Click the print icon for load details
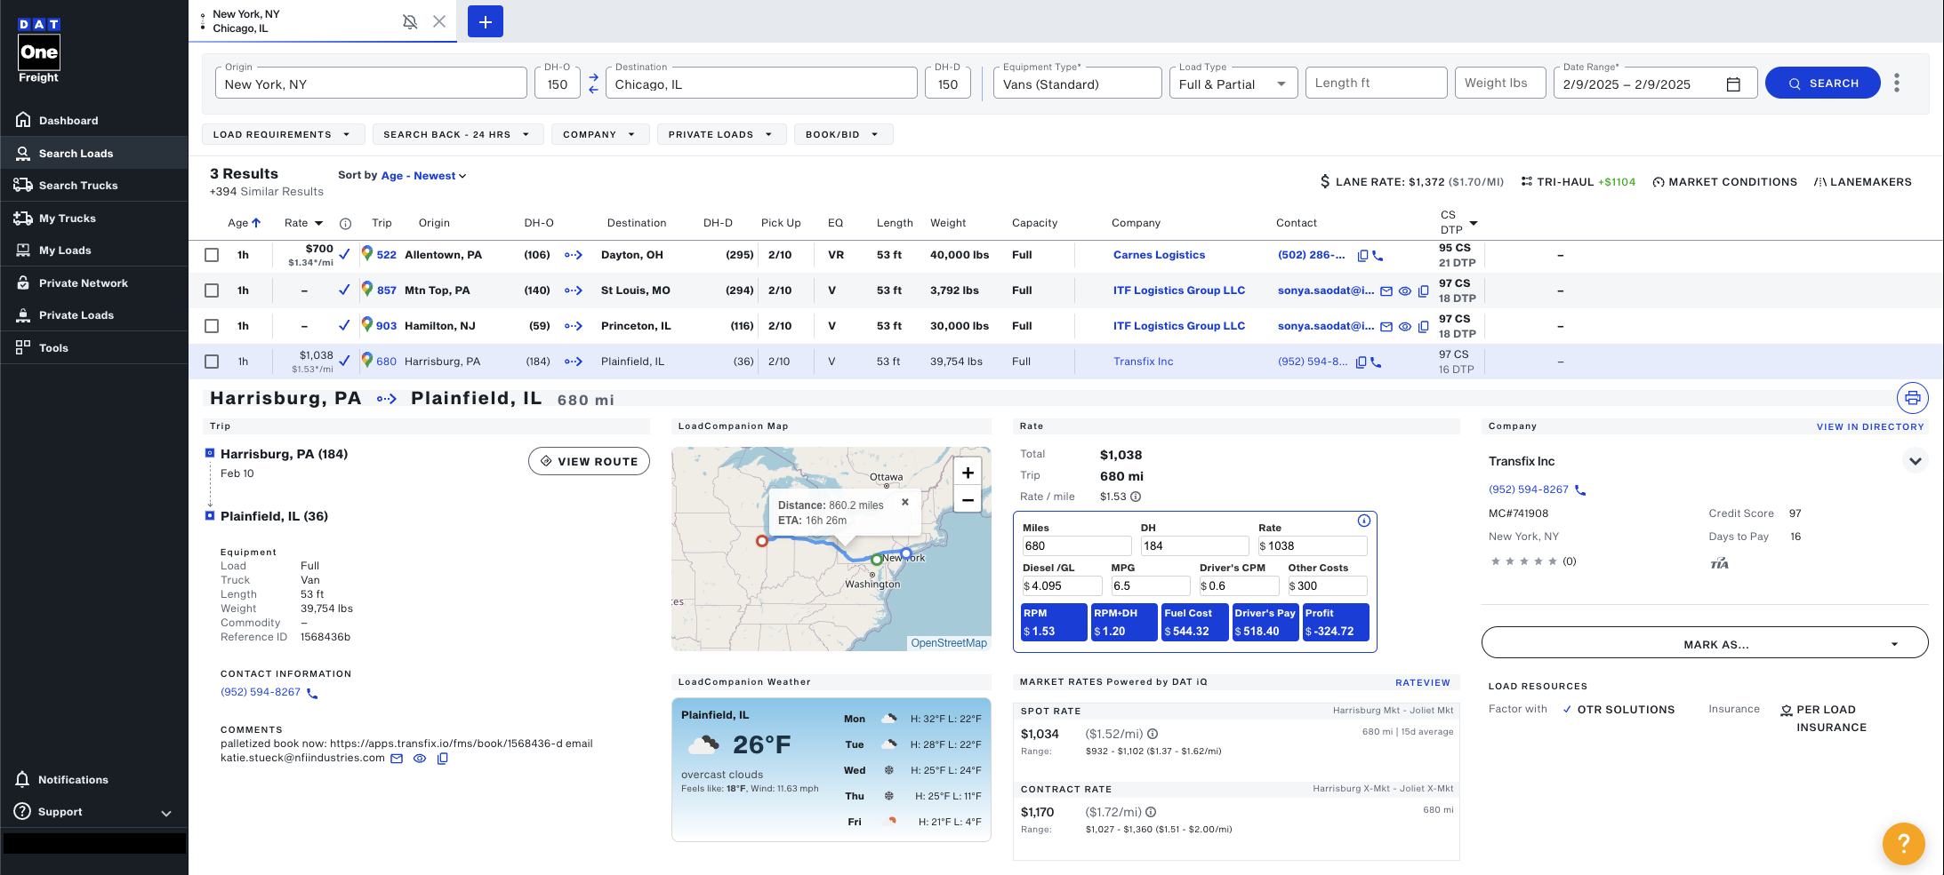 pos(1912,398)
